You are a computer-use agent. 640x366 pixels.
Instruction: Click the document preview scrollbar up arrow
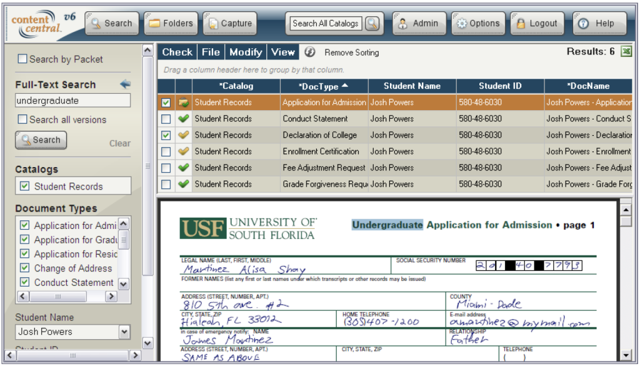(626, 210)
